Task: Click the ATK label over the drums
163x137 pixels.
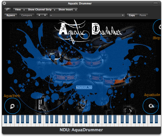Action: (57, 52)
